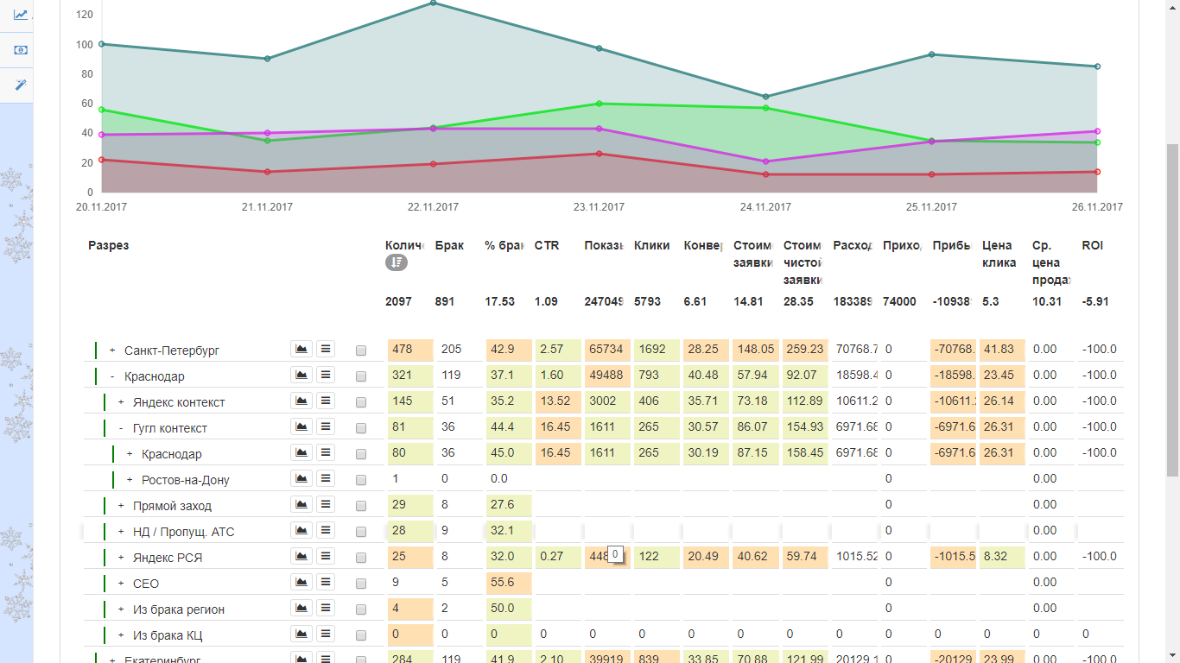Click the Разрез column header
This screenshot has height=663, width=1180.
pos(108,245)
